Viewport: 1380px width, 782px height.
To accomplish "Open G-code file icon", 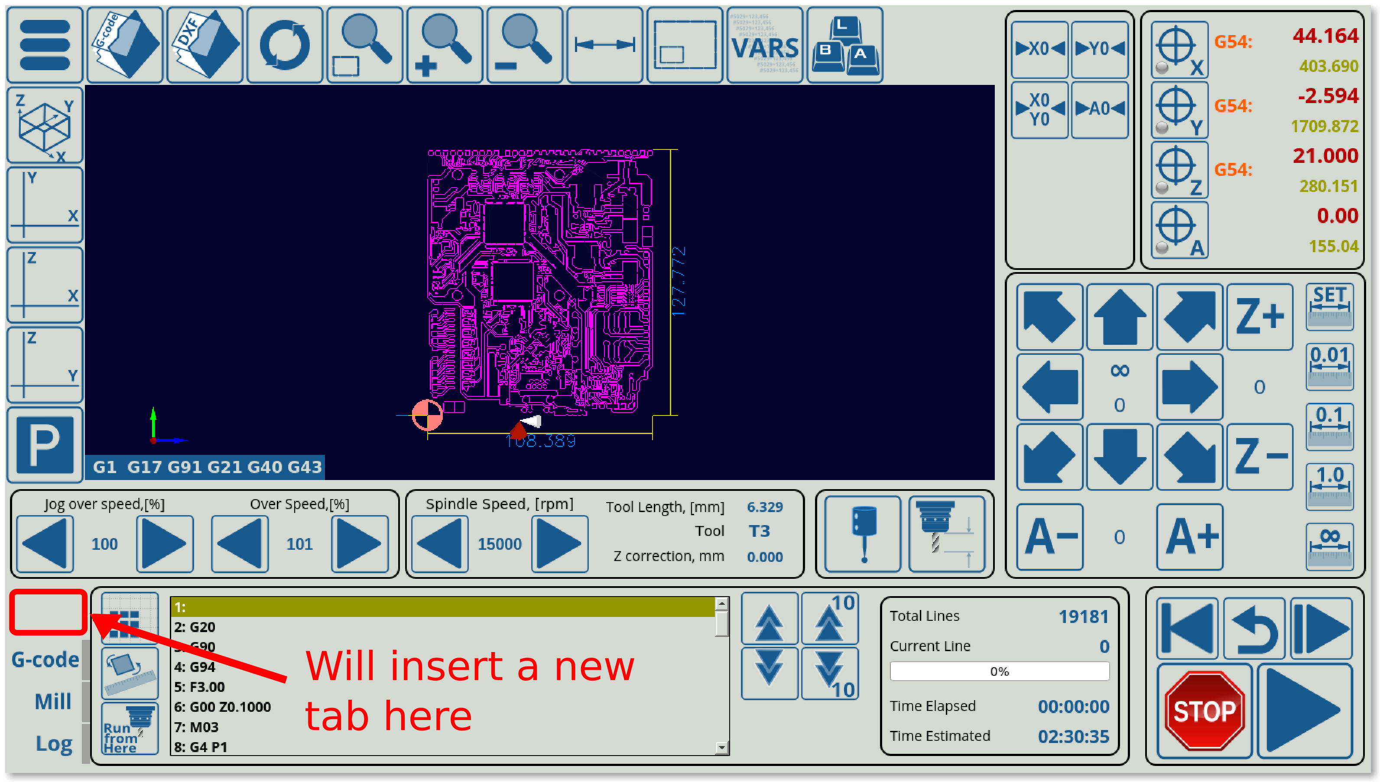I will tap(125, 45).
